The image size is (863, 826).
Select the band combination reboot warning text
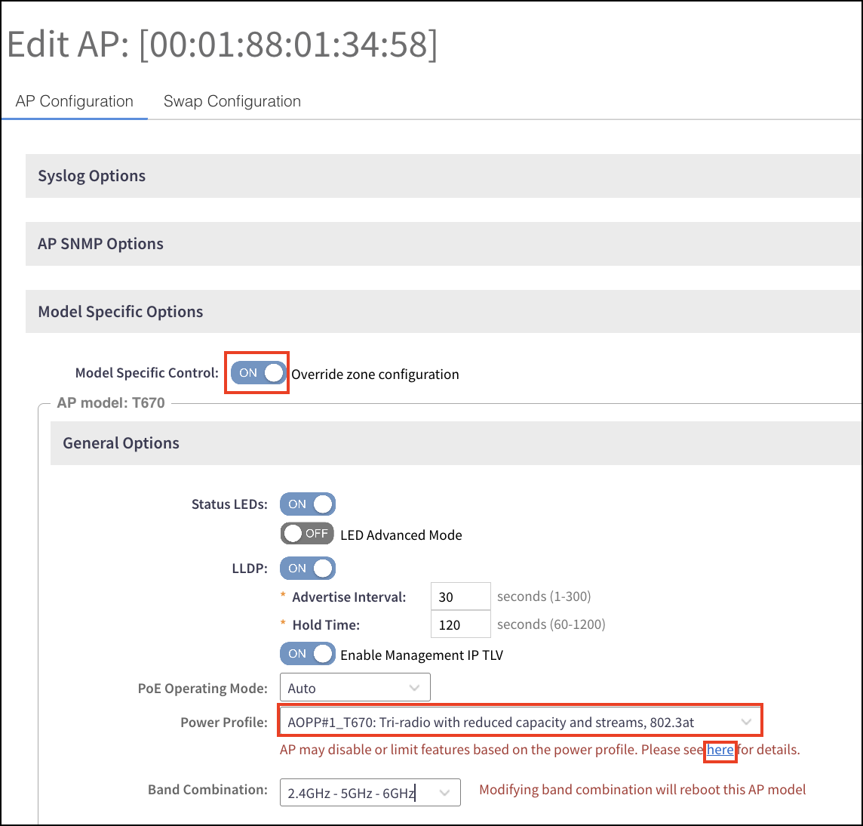click(x=642, y=790)
